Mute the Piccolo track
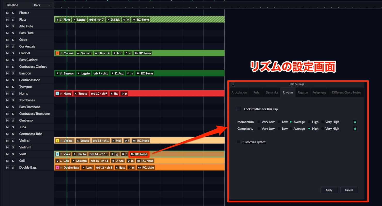 (x=7, y=13)
